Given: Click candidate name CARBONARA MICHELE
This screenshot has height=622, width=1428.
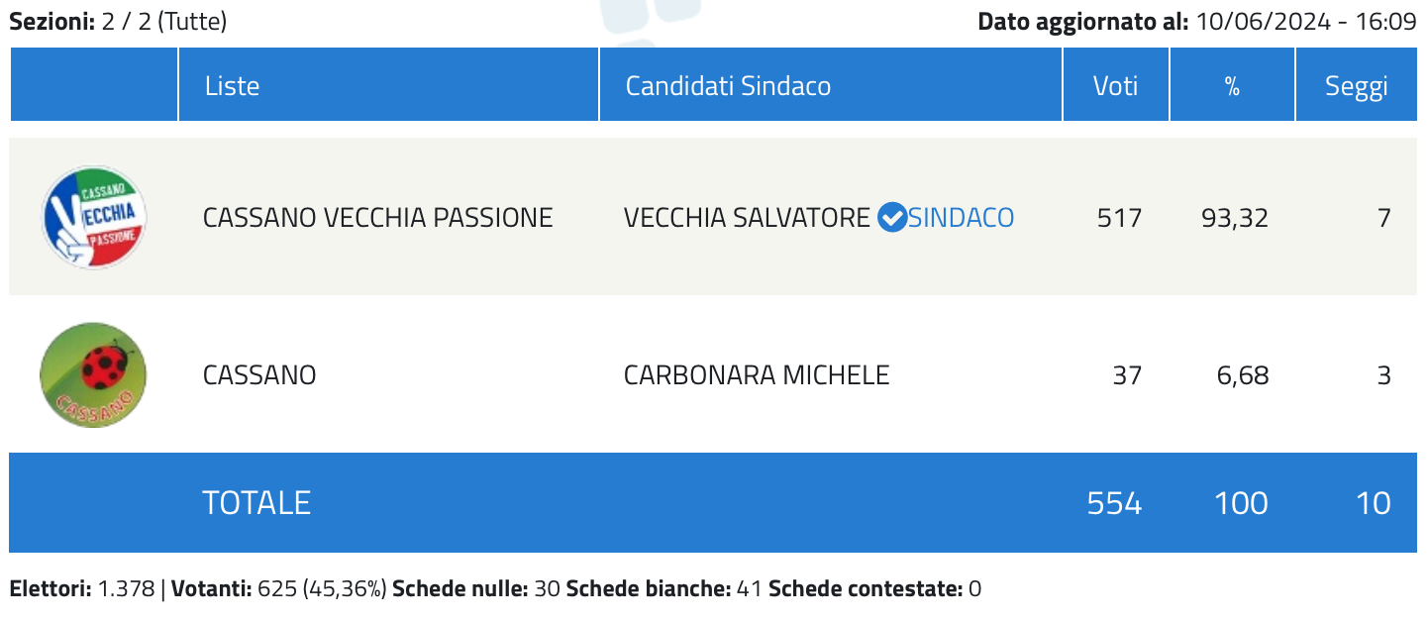Looking at the screenshot, I should (x=757, y=375).
